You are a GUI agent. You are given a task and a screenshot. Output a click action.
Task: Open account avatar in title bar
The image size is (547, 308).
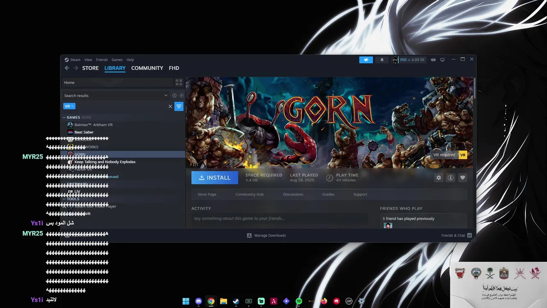[395, 60]
